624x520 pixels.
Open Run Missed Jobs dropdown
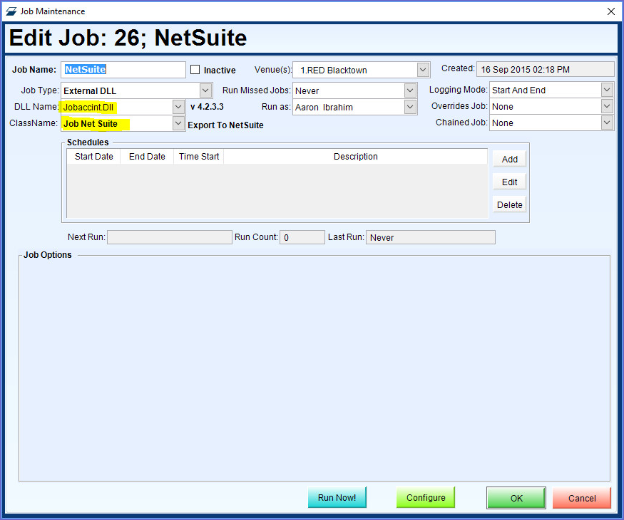410,90
